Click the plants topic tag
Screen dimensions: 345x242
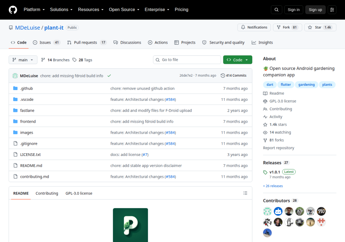pyautogui.click(x=327, y=85)
